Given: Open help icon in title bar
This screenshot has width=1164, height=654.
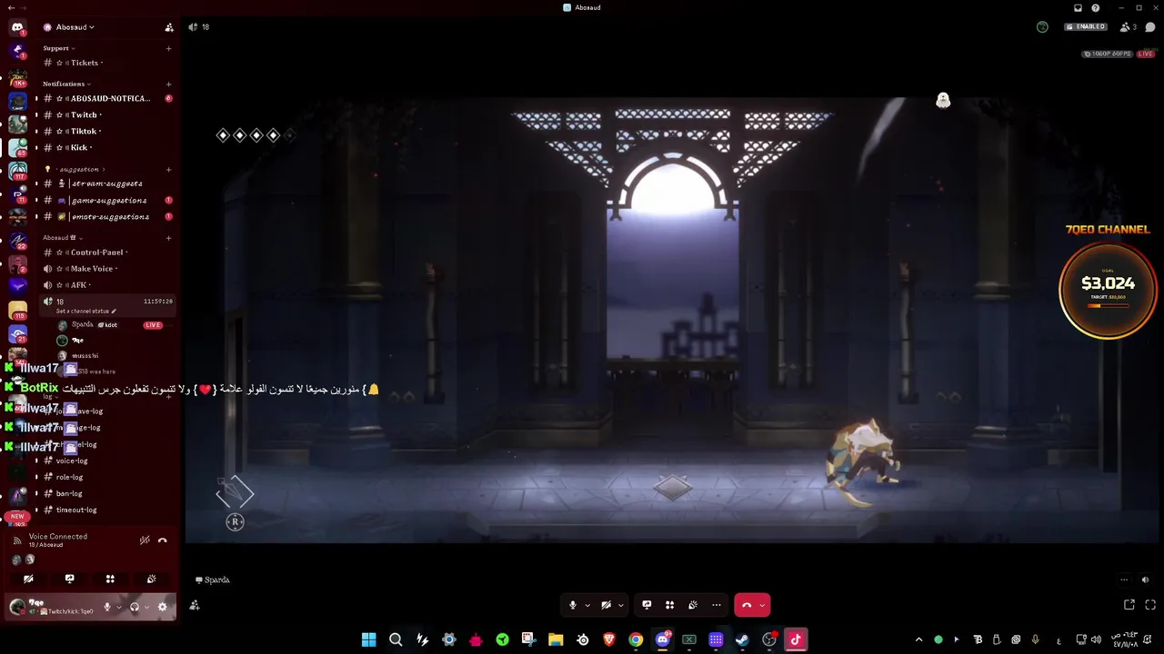Looking at the screenshot, I should pos(1096,7).
